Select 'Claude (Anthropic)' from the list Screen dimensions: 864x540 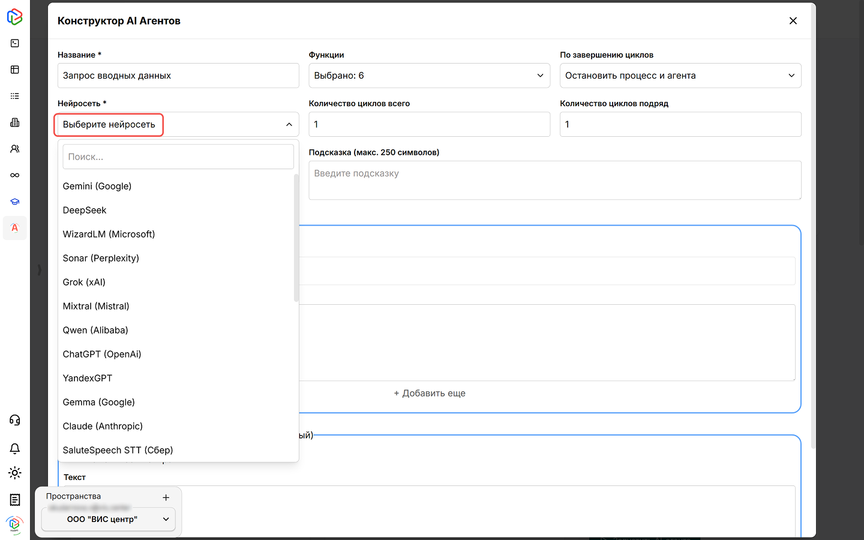coord(103,426)
